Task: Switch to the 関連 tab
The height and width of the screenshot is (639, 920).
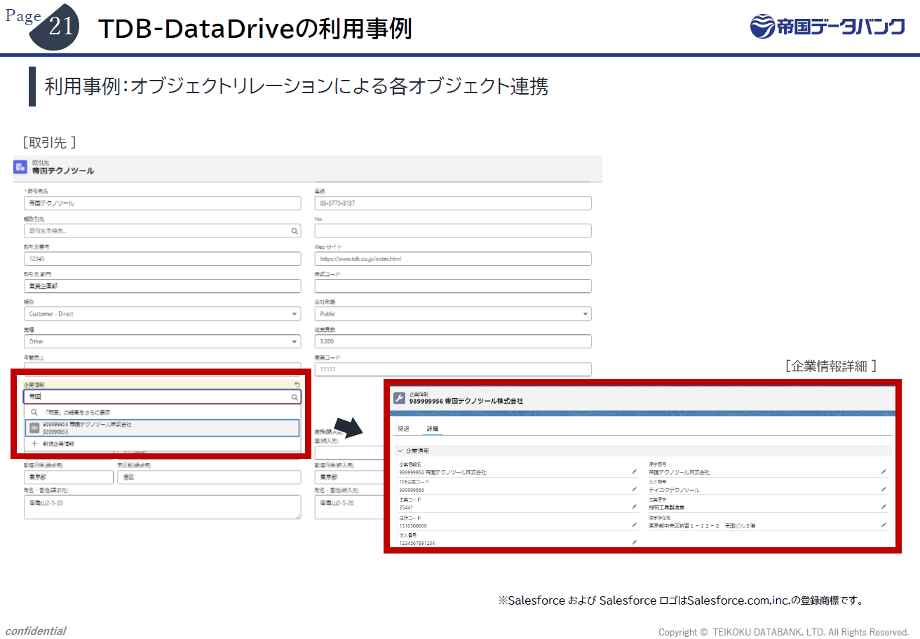Action: 404,428
